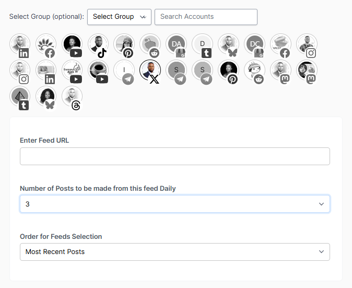Focus the Enter Feed URL input box

coord(175,156)
